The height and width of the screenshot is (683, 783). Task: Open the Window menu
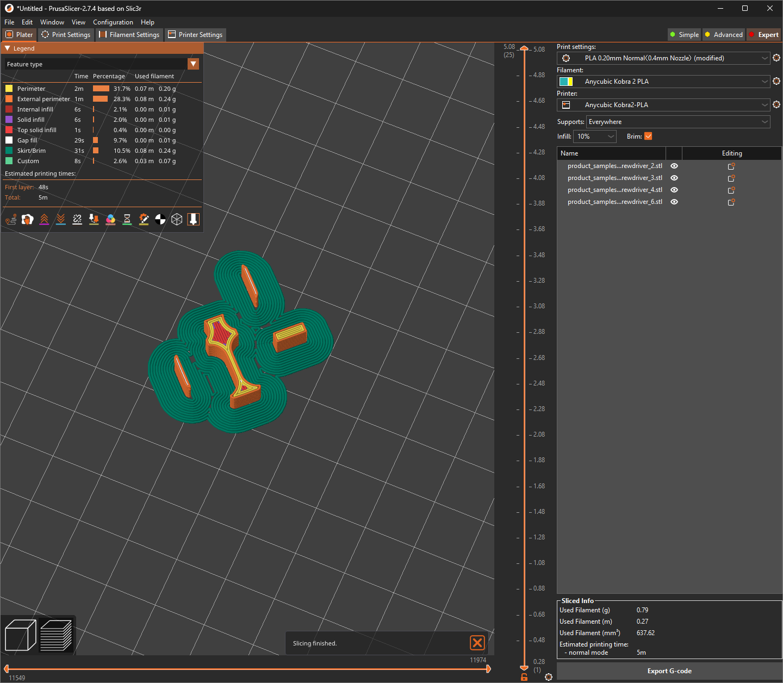click(52, 22)
